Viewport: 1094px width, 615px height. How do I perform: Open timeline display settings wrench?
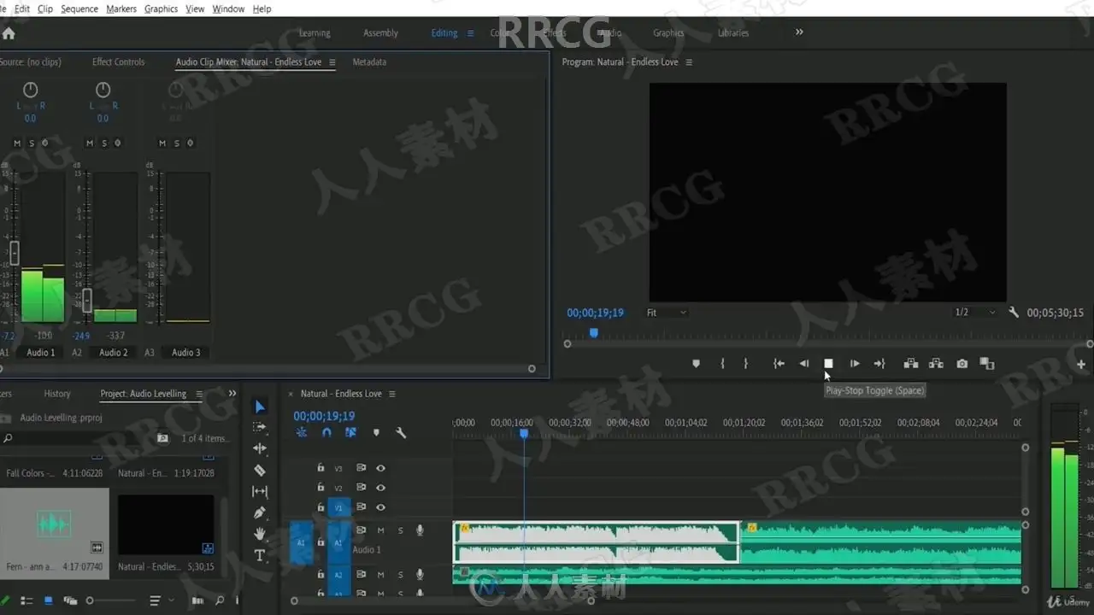click(x=401, y=433)
